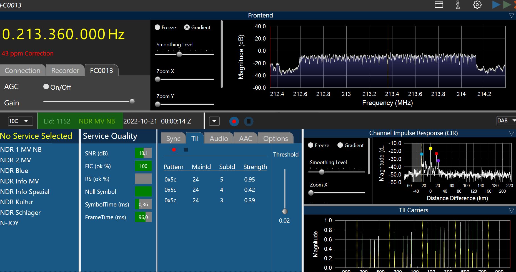Toggle the AGC On/Off switch
The image size is (516, 272).
[46, 87]
